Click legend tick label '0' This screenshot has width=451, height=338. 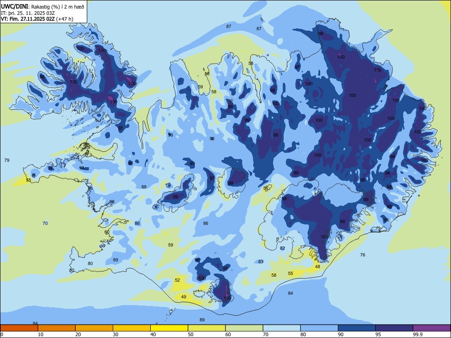pos(2,334)
